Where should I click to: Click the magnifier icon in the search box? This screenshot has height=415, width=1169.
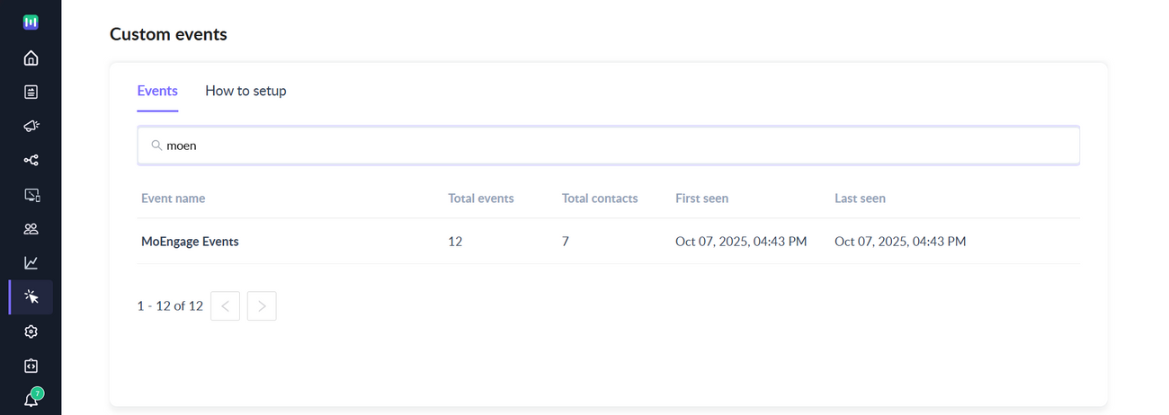(156, 146)
